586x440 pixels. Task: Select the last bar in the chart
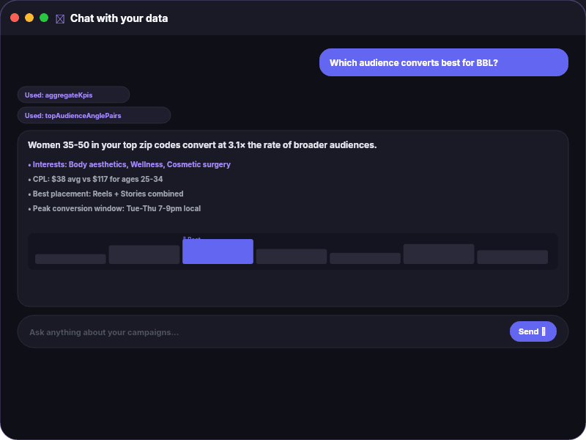point(512,257)
